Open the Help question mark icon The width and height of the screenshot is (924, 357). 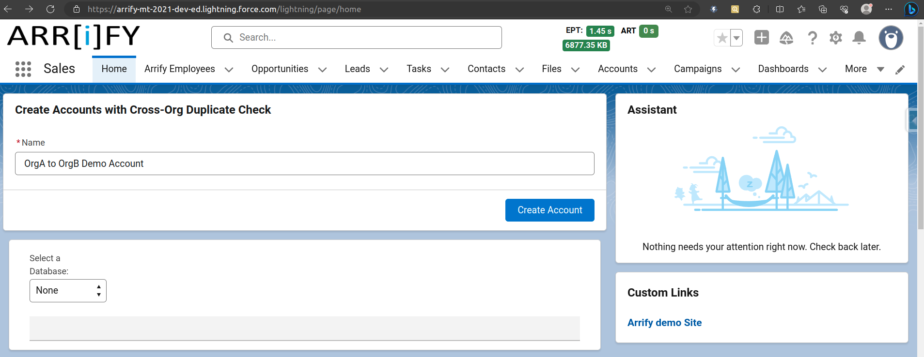812,38
